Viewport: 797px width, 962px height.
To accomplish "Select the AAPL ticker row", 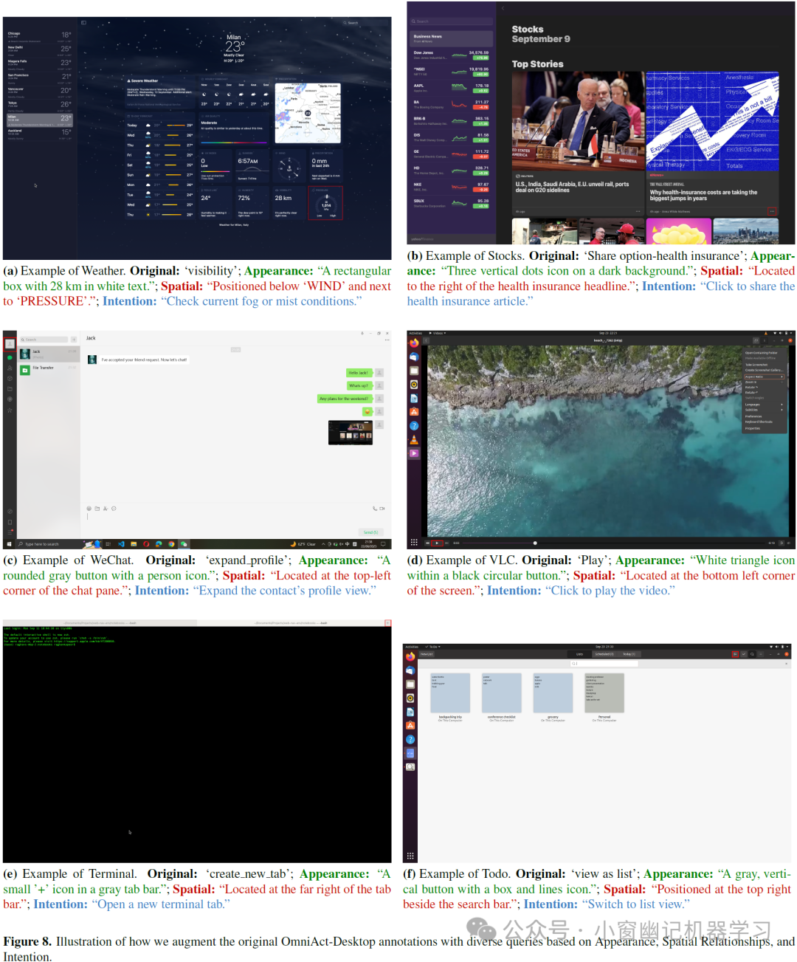I will click(451, 87).
